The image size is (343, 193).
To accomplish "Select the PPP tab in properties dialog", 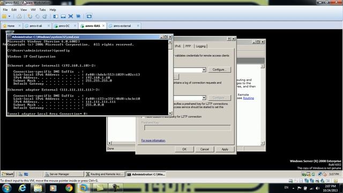I will [x=188, y=46].
